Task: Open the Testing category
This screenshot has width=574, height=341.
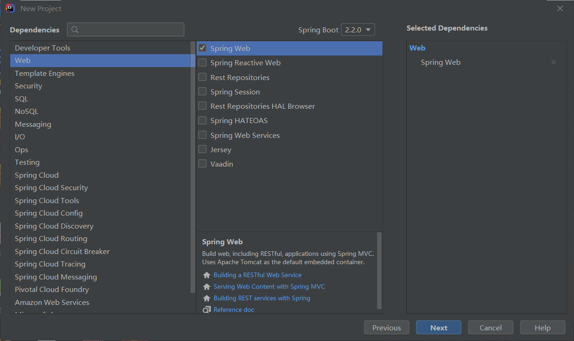Action: (100, 162)
